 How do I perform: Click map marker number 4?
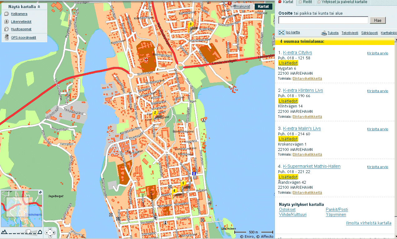tap(174, 191)
